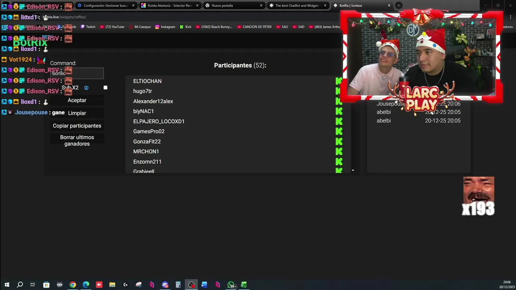Click the Kick icon beside ELPAJERO_LOCOXD1
This screenshot has width=516, height=290.
(339, 121)
